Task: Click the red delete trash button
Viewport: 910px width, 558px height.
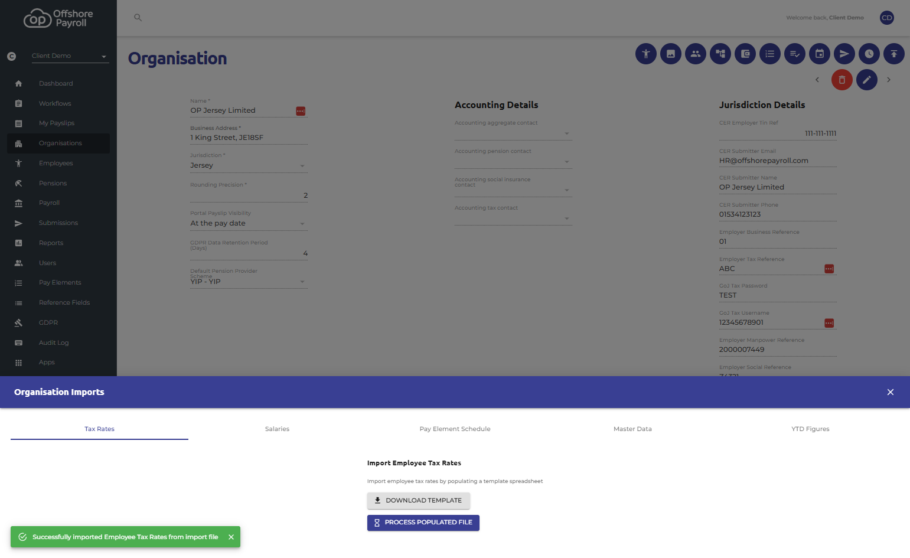Action: (x=842, y=80)
